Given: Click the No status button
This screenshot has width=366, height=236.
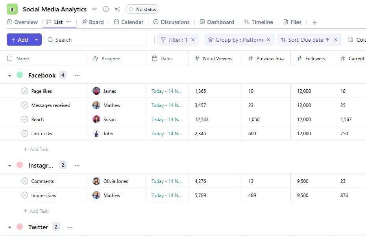Looking at the screenshot, I should point(142,9).
